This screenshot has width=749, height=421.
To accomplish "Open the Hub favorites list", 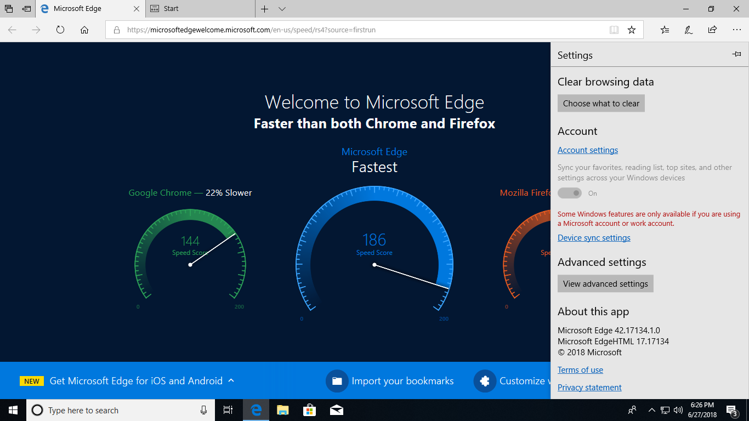I will [x=665, y=30].
